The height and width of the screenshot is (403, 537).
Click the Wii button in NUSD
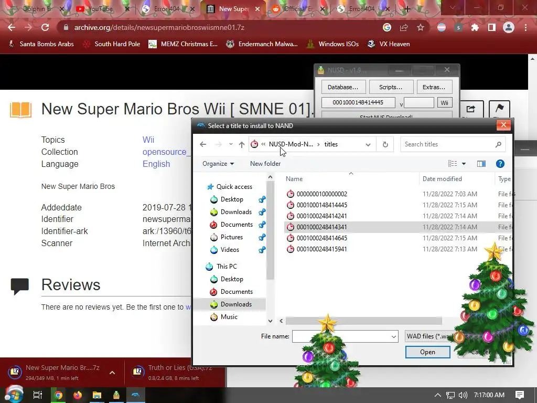pos(445,103)
